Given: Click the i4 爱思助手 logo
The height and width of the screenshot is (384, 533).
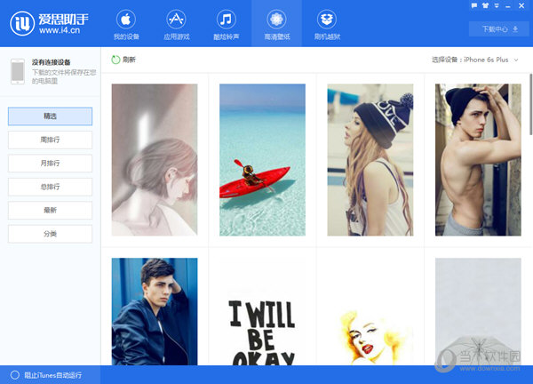Looking at the screenshot, I should pos(49,23).
